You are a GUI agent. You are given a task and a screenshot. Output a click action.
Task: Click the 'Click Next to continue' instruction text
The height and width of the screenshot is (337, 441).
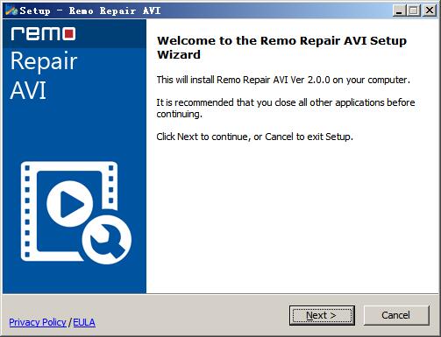click(x=254, y=137)
